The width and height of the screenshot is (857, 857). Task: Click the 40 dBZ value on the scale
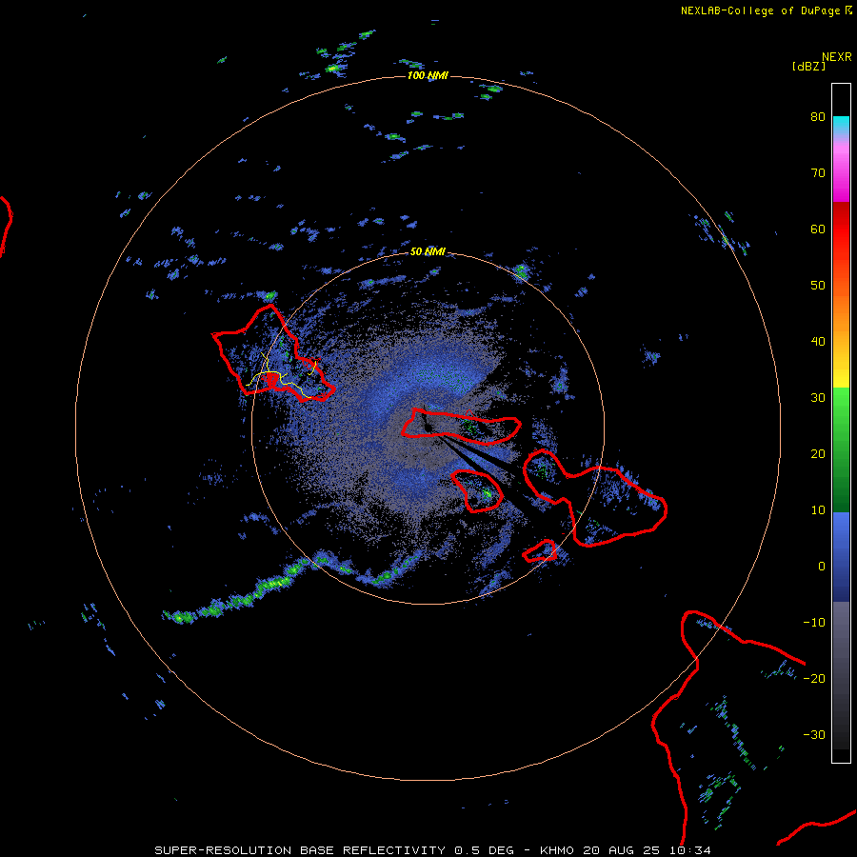click(818, 342)
